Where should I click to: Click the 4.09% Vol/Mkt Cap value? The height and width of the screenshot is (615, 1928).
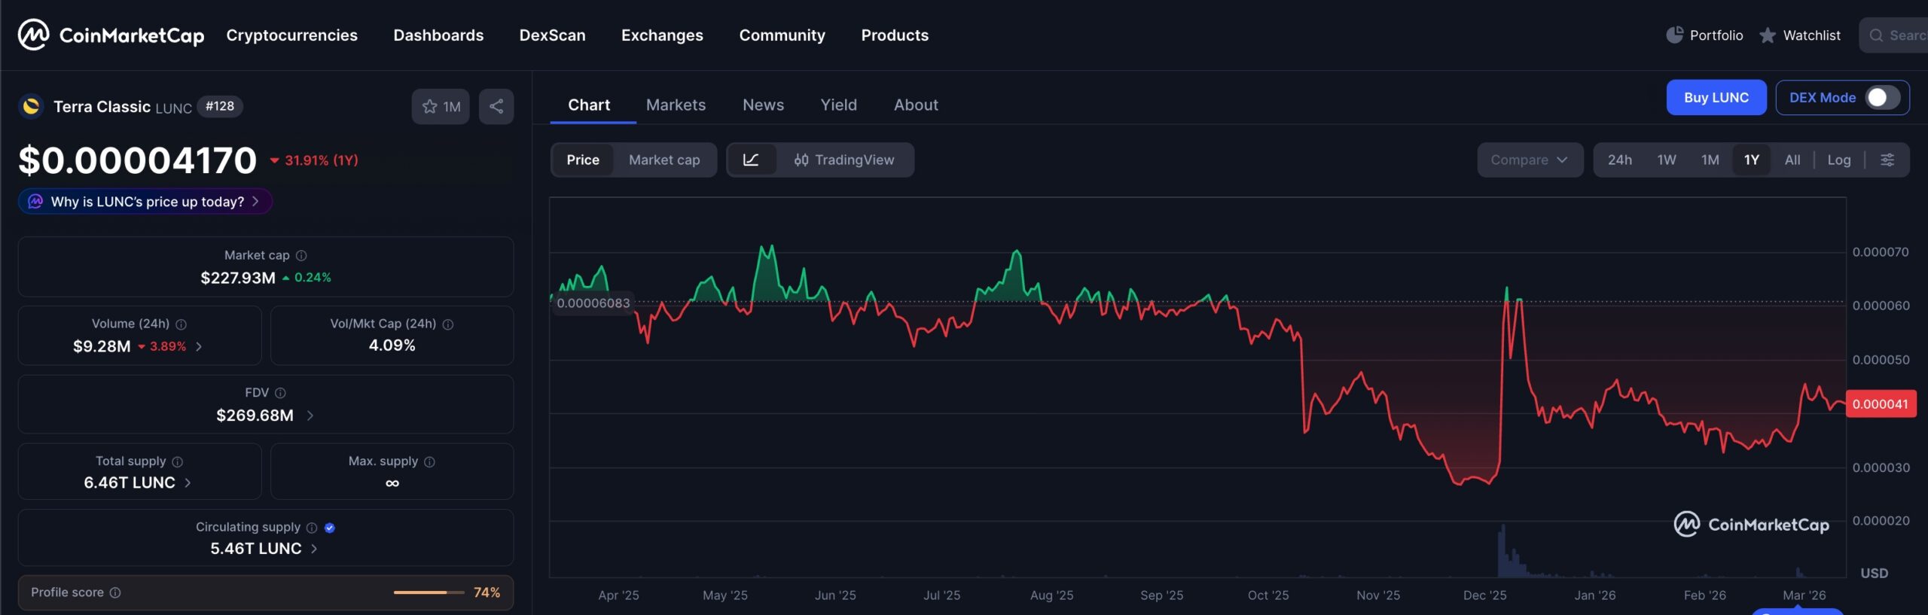pos(392,346)
